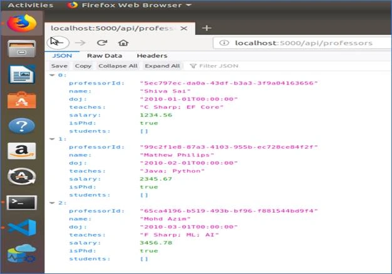Select the name value "Mohd Azim"
Image resolution: width=392 pixels, height=274 pixels.
click(165, 219)
